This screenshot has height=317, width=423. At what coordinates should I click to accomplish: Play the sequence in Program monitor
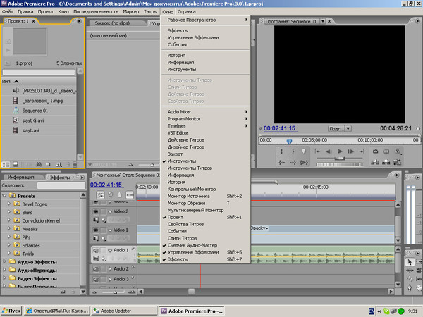pos(341,151)
